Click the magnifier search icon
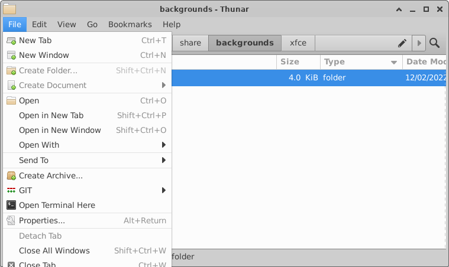 [x=434, y=43]
